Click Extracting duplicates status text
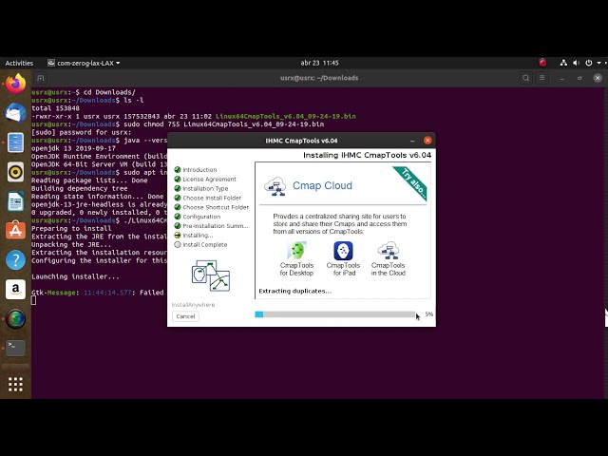This screenshot has width=608, height=456. point(295,292)
